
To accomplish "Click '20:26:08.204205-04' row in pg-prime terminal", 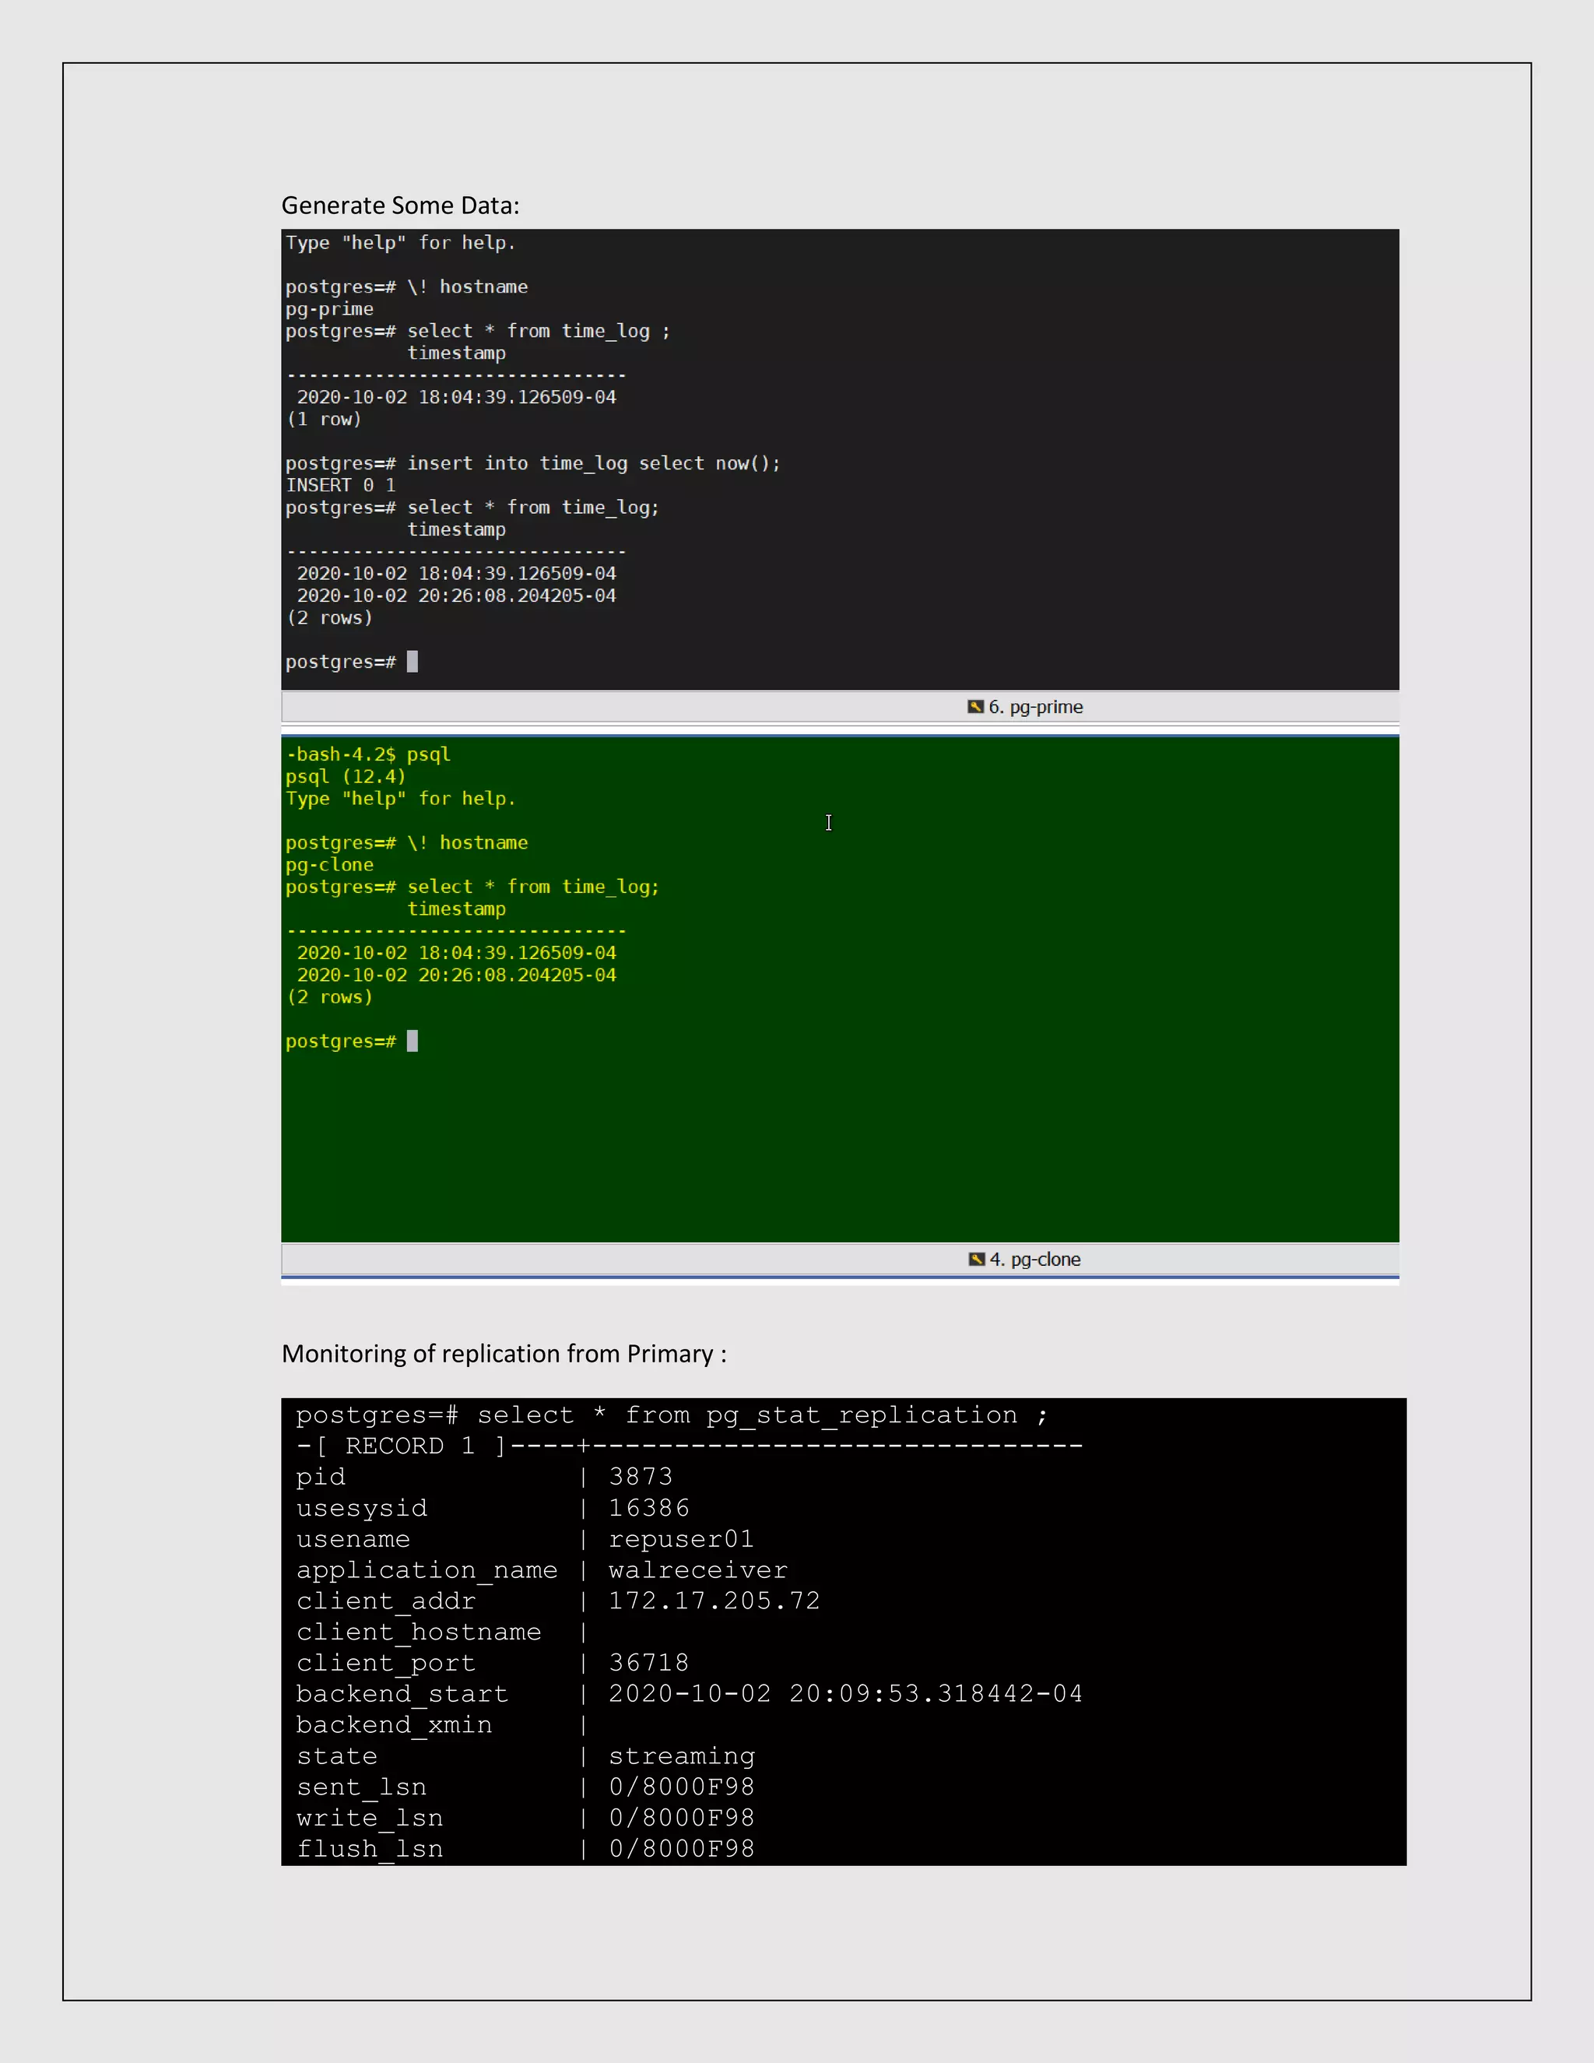I will (456, 595).
